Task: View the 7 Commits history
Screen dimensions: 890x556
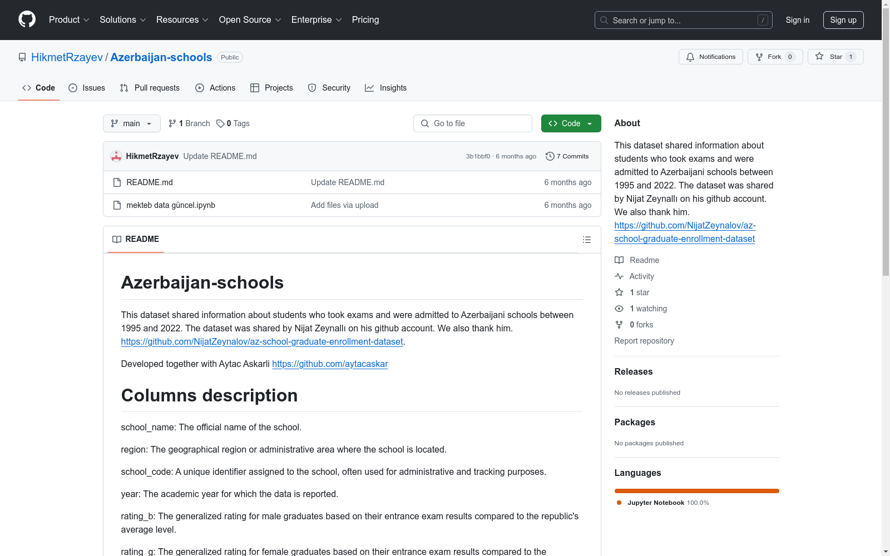Action: click(567, 156)
